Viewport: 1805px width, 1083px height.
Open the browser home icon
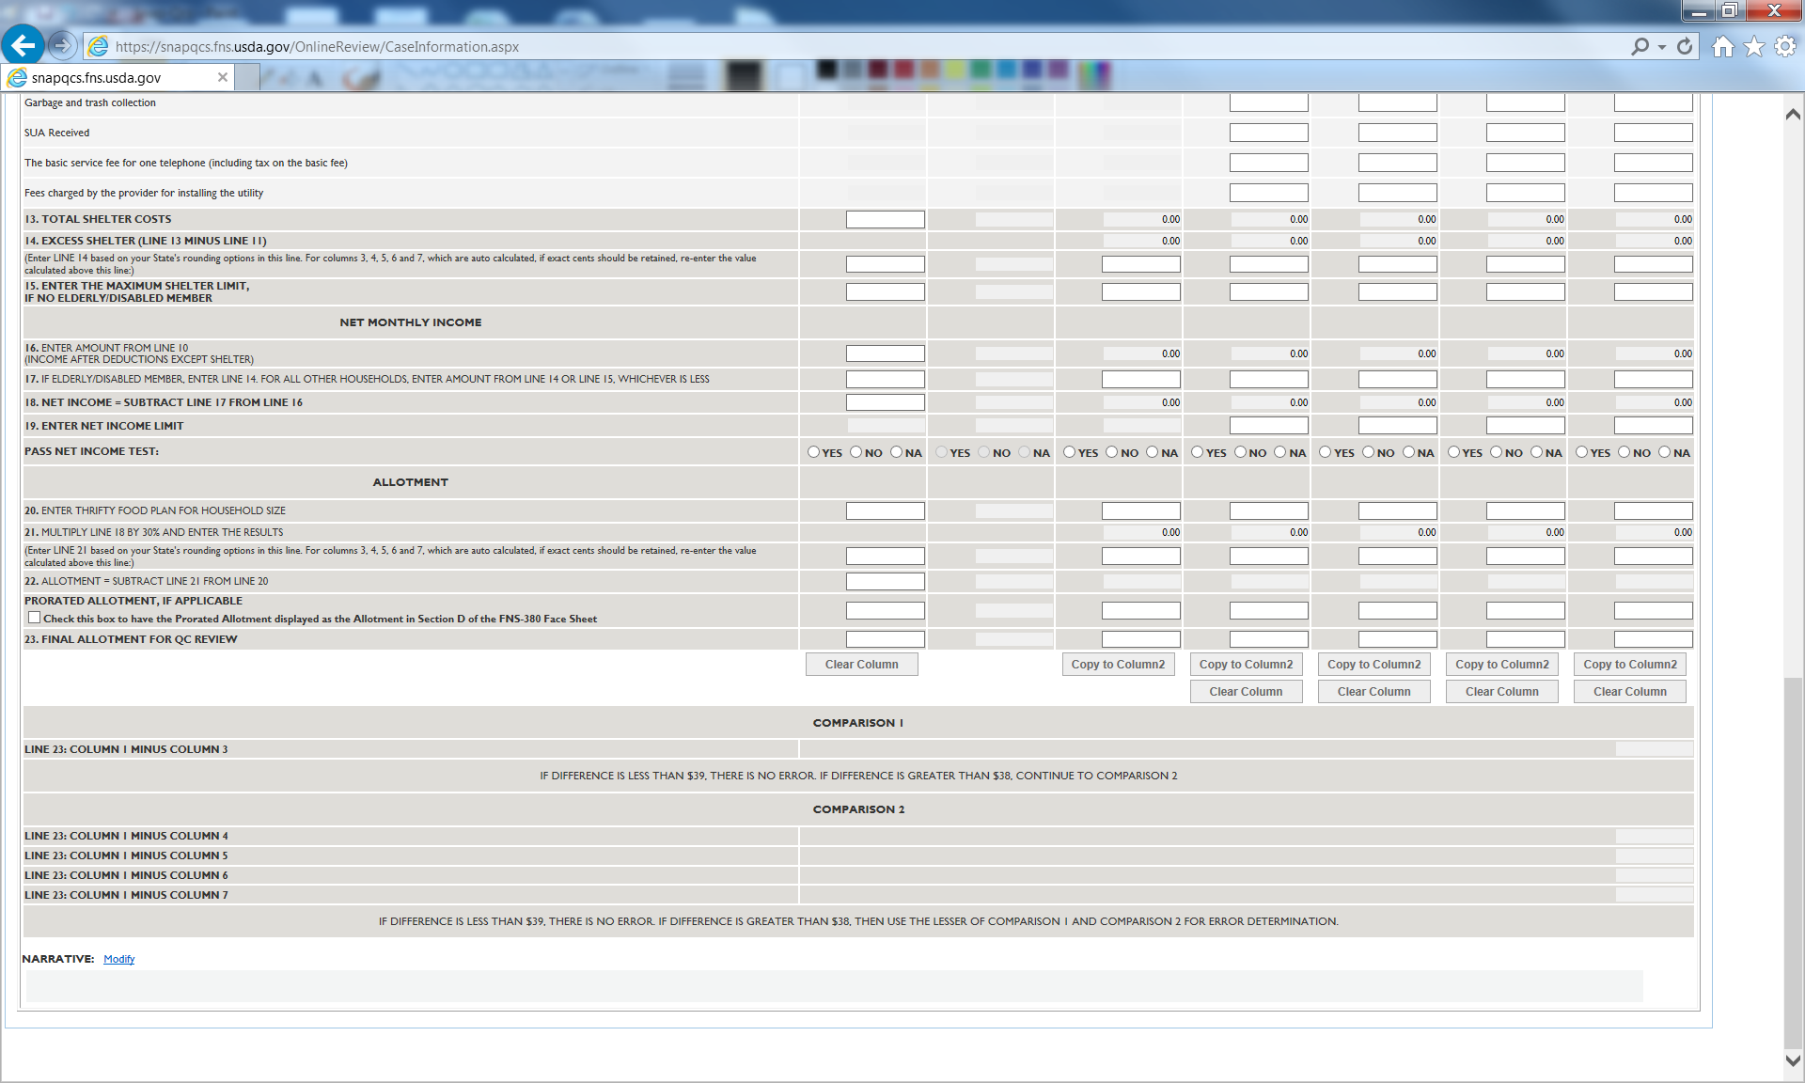(x=1722, y=46)
